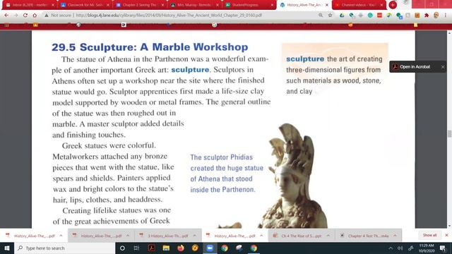Click the Not secure warning icon

click(x=47, y=16)
